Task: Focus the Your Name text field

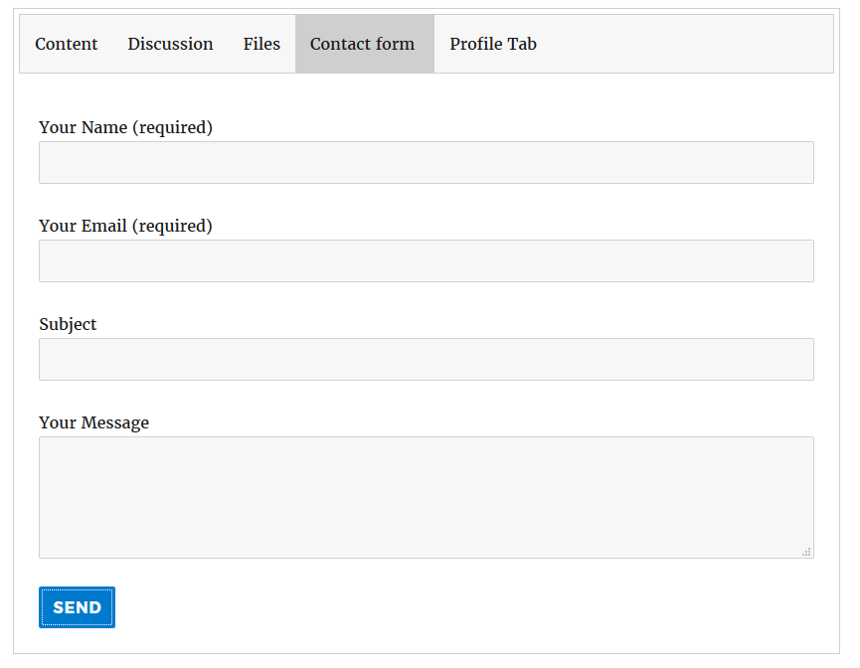Action: [427, 163]
